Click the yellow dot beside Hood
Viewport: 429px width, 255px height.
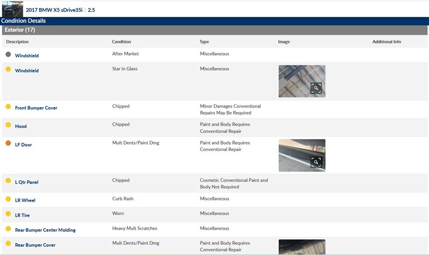coord(8,125)
